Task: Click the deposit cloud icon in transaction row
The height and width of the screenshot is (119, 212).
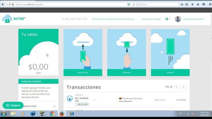Action: (x=70, y=99)
